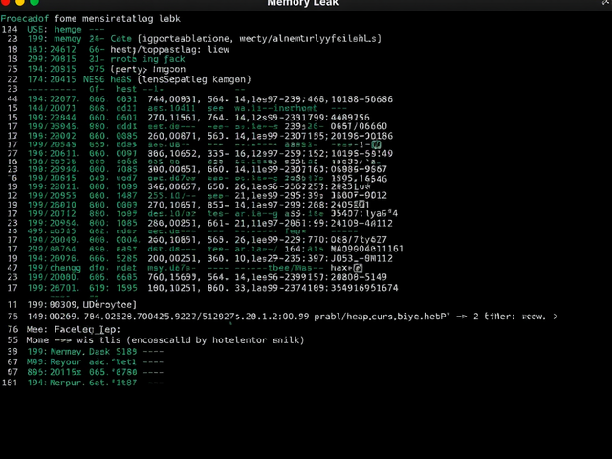Click the 'NA09004011161' value
612x459 pixels.
pyautogui.click(x=366, y=249)
